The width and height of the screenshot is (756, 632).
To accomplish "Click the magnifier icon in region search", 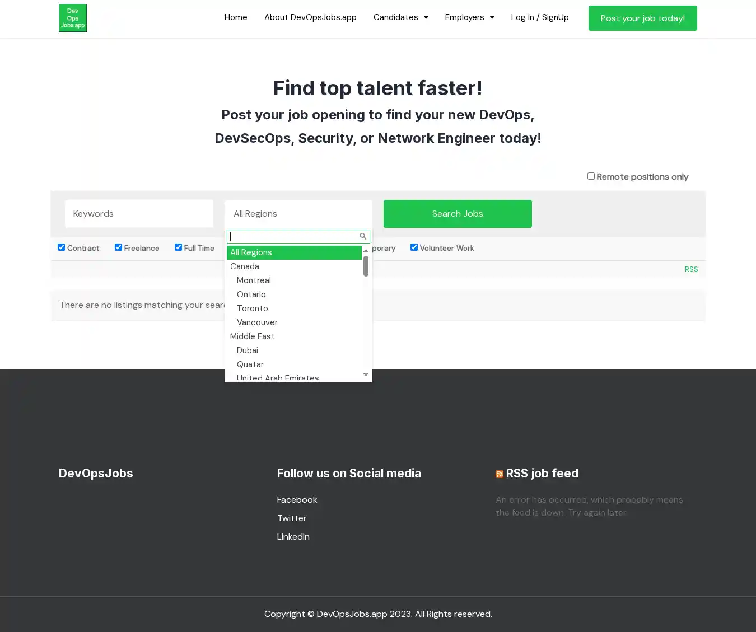I will tap(363, 236).
